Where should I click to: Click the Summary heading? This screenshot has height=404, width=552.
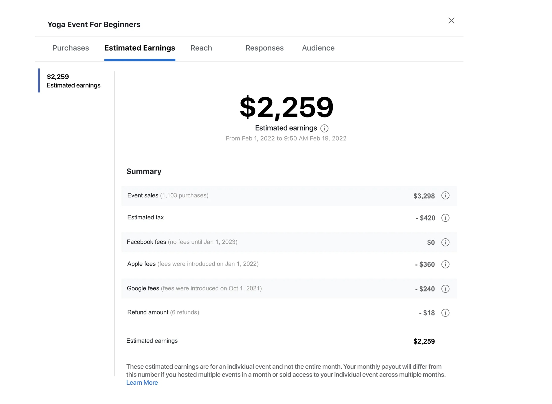pos(144,171)
